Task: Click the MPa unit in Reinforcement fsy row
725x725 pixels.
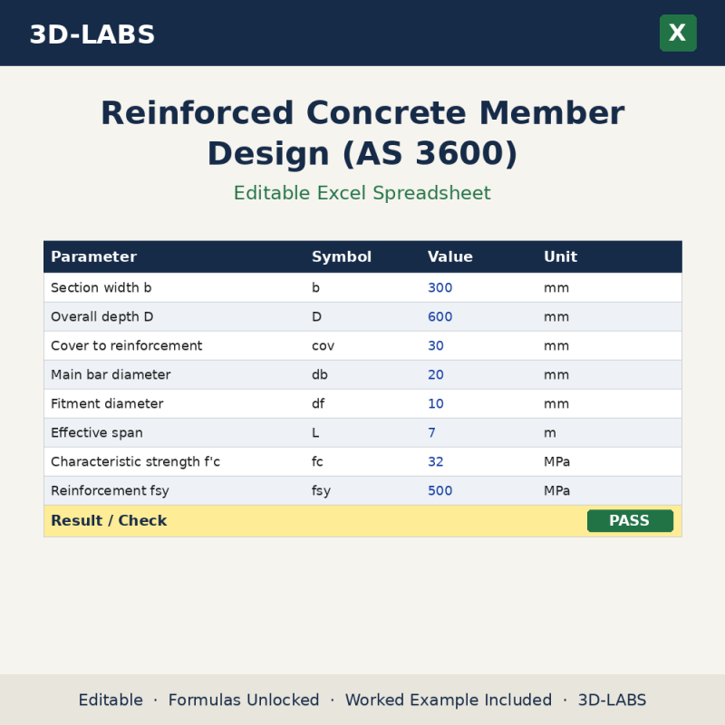Action: point(556,490)
